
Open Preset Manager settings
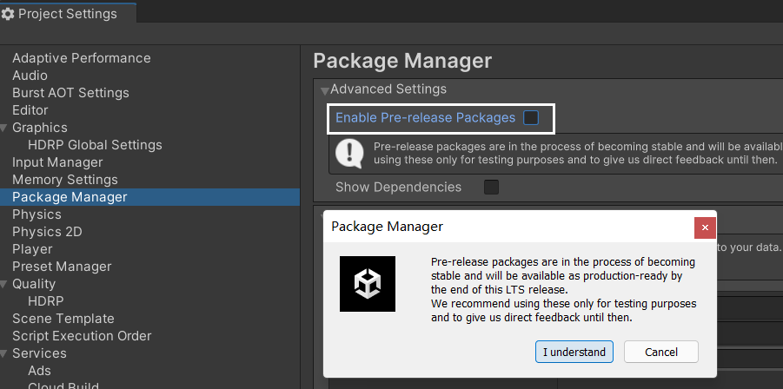tap(62, 267)
